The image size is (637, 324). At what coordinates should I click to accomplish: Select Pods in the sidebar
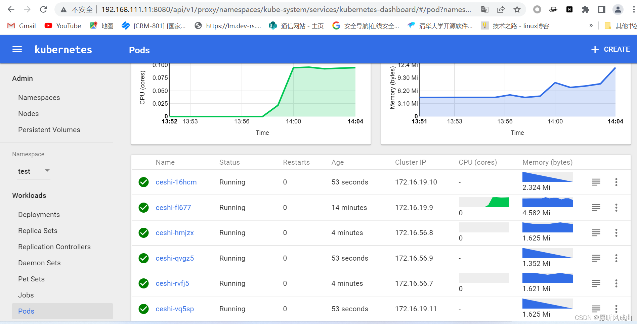tap(62, 311)
